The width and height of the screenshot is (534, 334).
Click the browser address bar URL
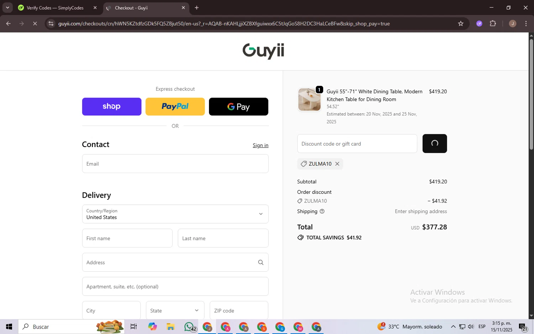click(x=224, y=24)
